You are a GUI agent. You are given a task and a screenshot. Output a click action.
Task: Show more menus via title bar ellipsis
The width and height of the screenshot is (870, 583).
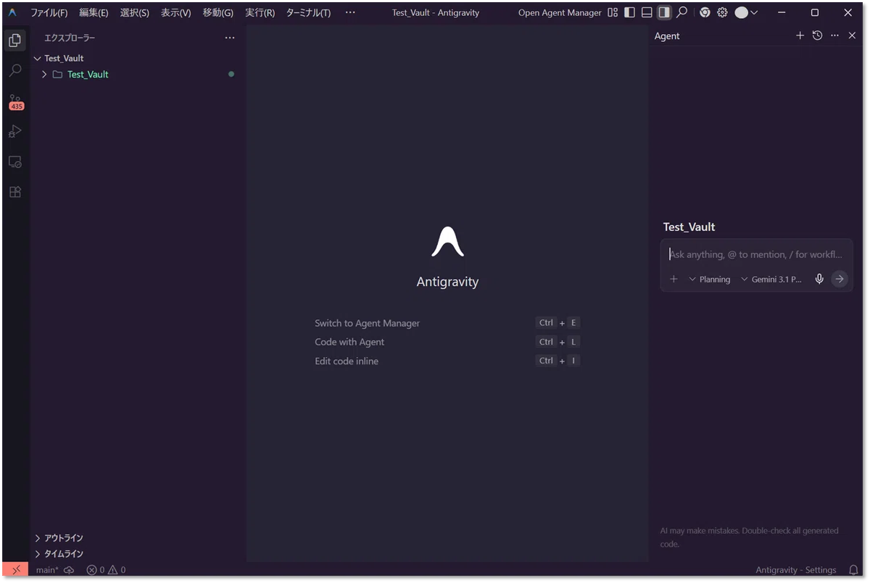pyautogui.click(x=350, y=12)
